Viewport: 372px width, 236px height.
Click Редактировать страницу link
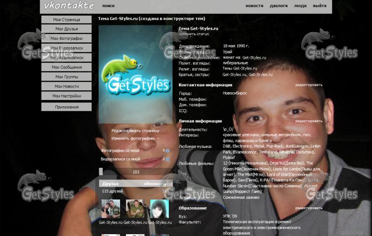(135, 131)
